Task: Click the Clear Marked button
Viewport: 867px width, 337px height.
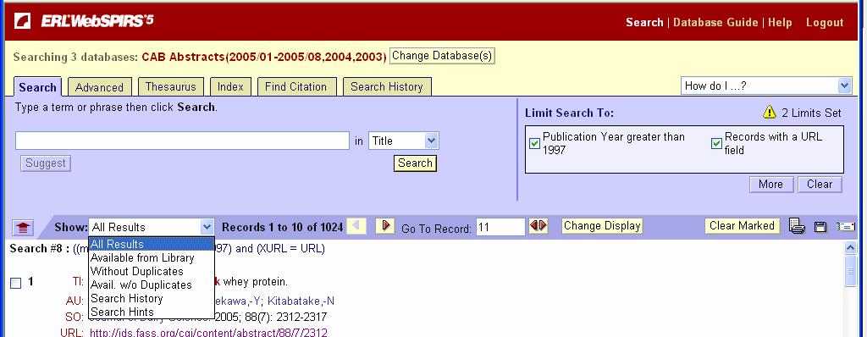Action: (x=742, y=226)
